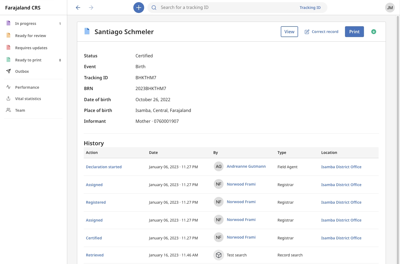This screenshot has height=264, width=400.
Task: Click the green download status icon
Action: 373,32
